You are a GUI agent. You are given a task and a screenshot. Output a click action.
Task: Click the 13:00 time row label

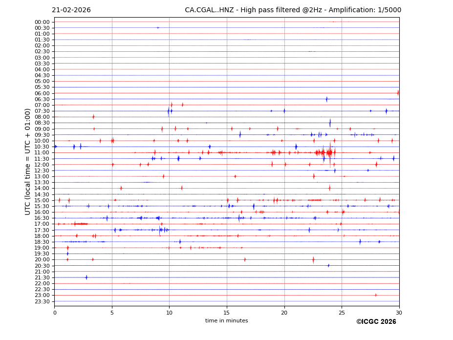coord(42,177)
